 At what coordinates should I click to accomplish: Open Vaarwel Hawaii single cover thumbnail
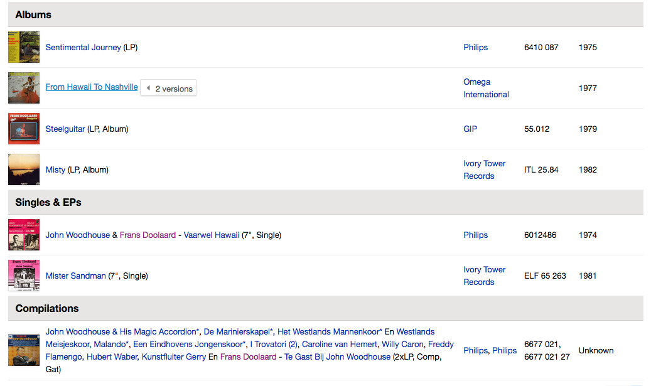pyautogui.click(x=24, y=235)
